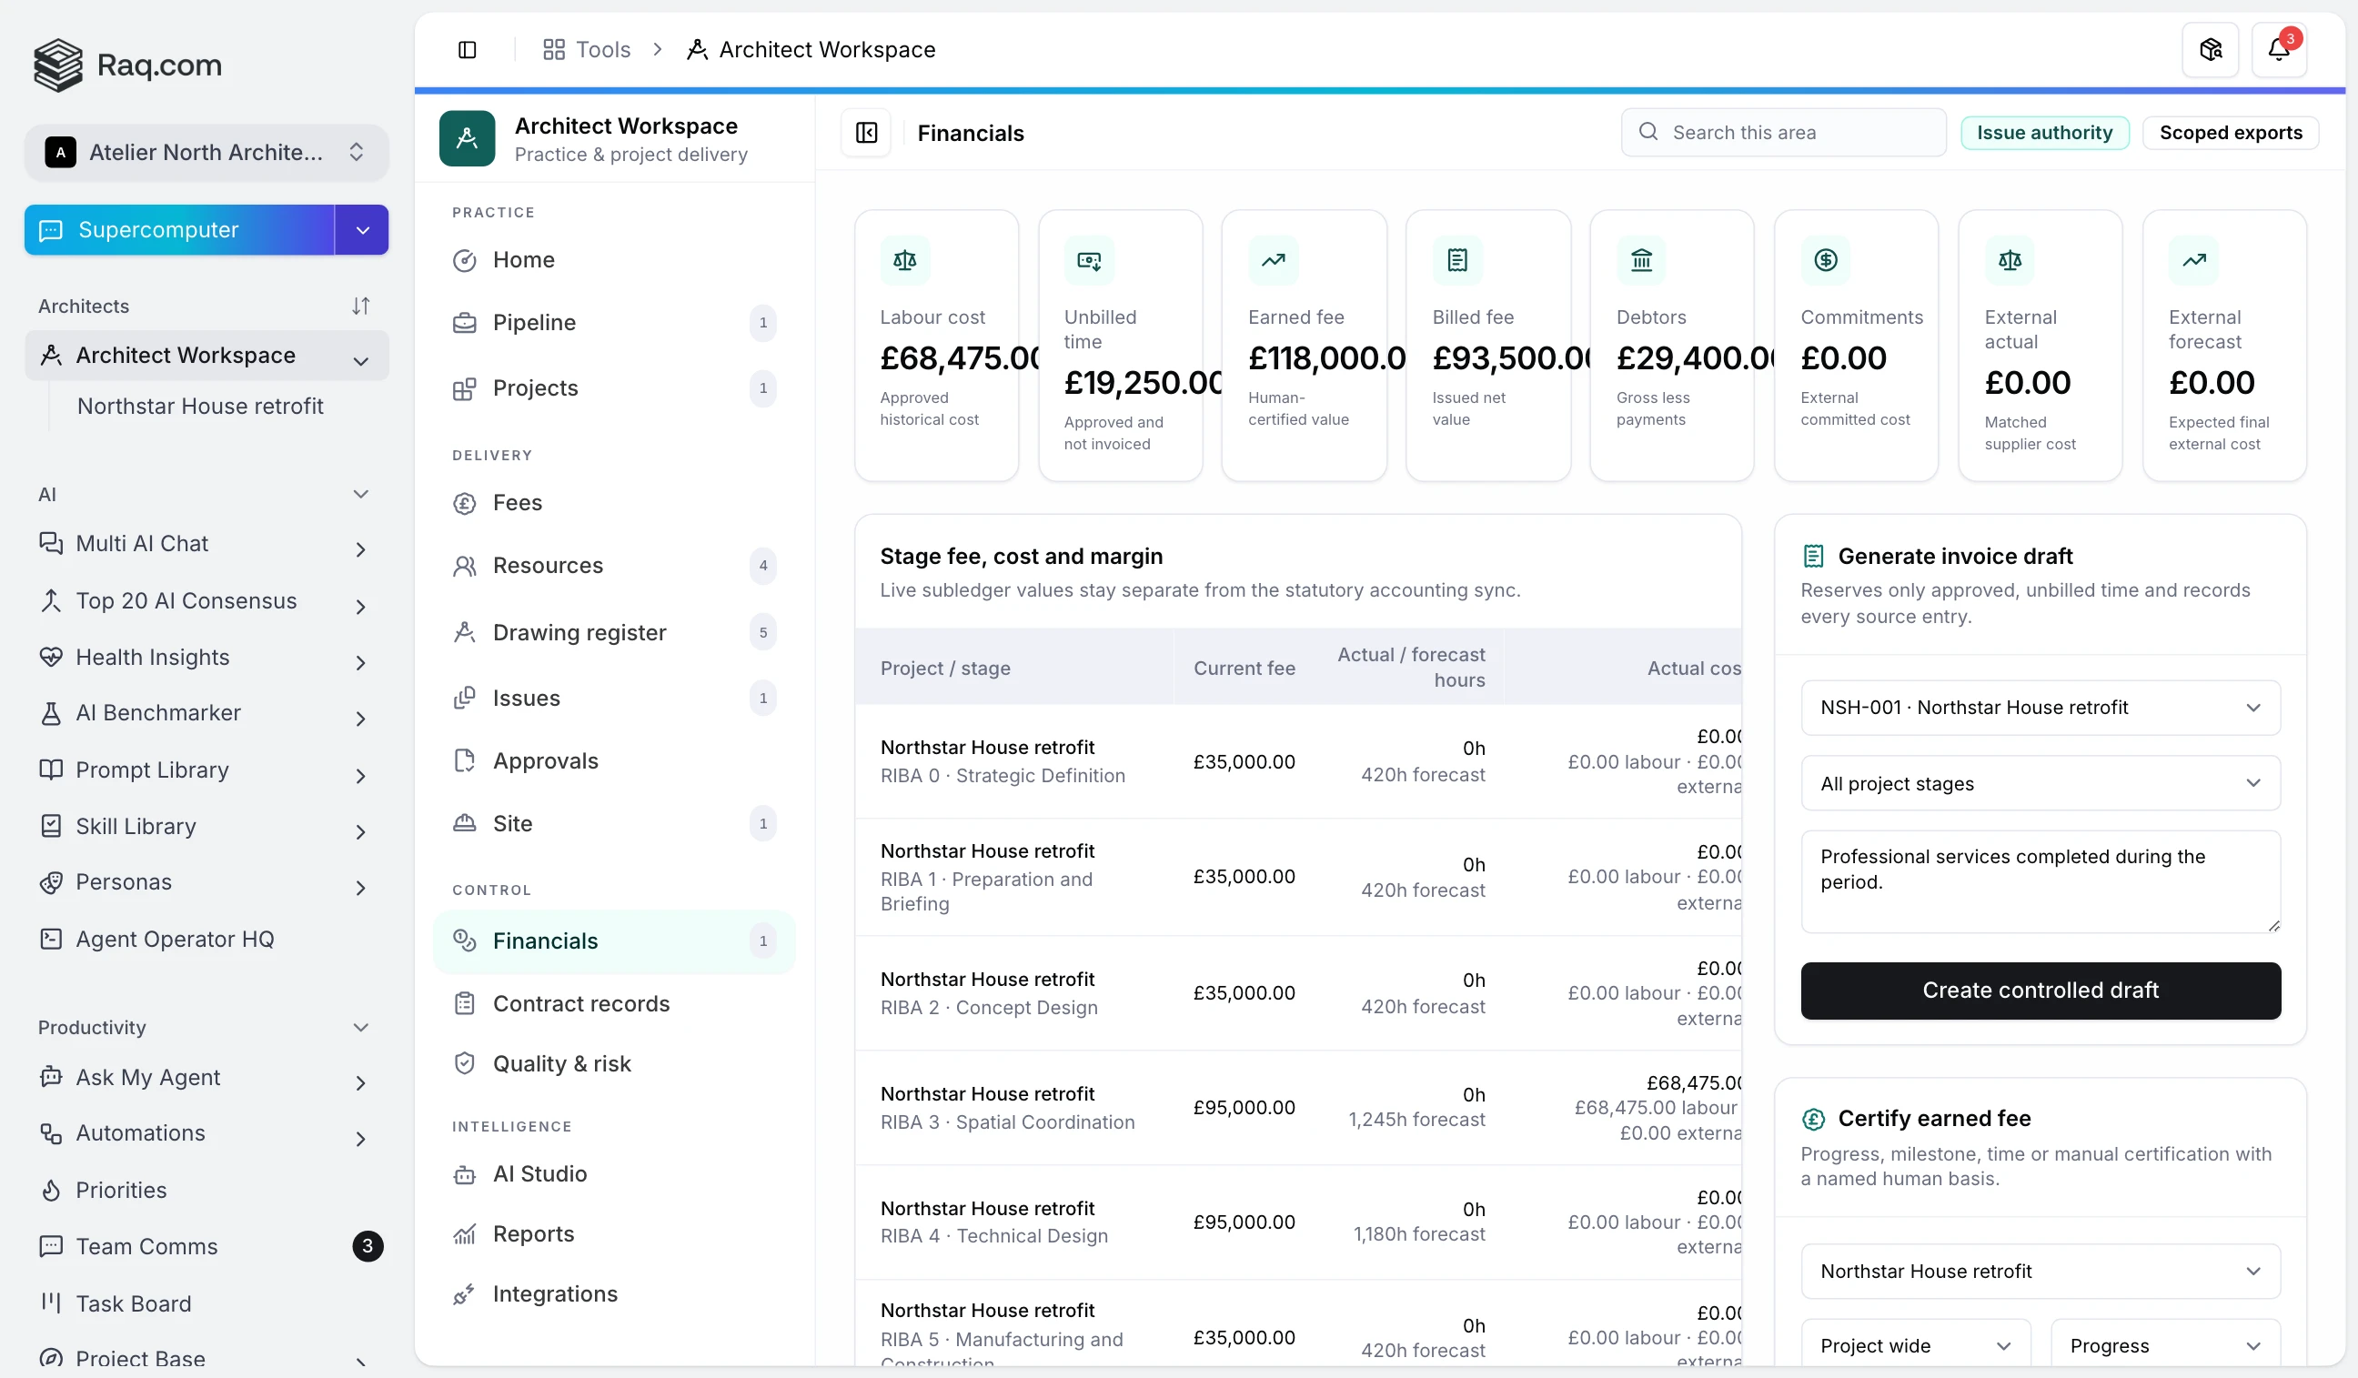Click the Unbilled time card icon
This screenshot has width=2358, height=1378.
[x=1089, y=260]
